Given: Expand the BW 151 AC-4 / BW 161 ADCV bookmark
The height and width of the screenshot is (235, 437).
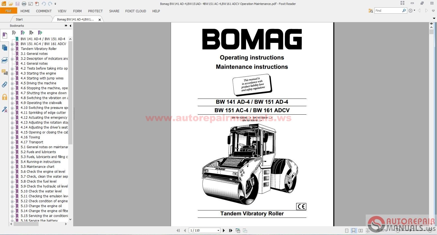Looking at the screenshot, I should click(x=12, y=44).
